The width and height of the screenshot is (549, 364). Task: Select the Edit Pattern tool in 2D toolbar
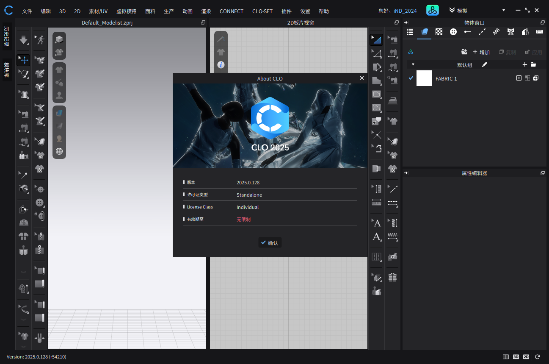pyautogui.click(x=376, y=53)
